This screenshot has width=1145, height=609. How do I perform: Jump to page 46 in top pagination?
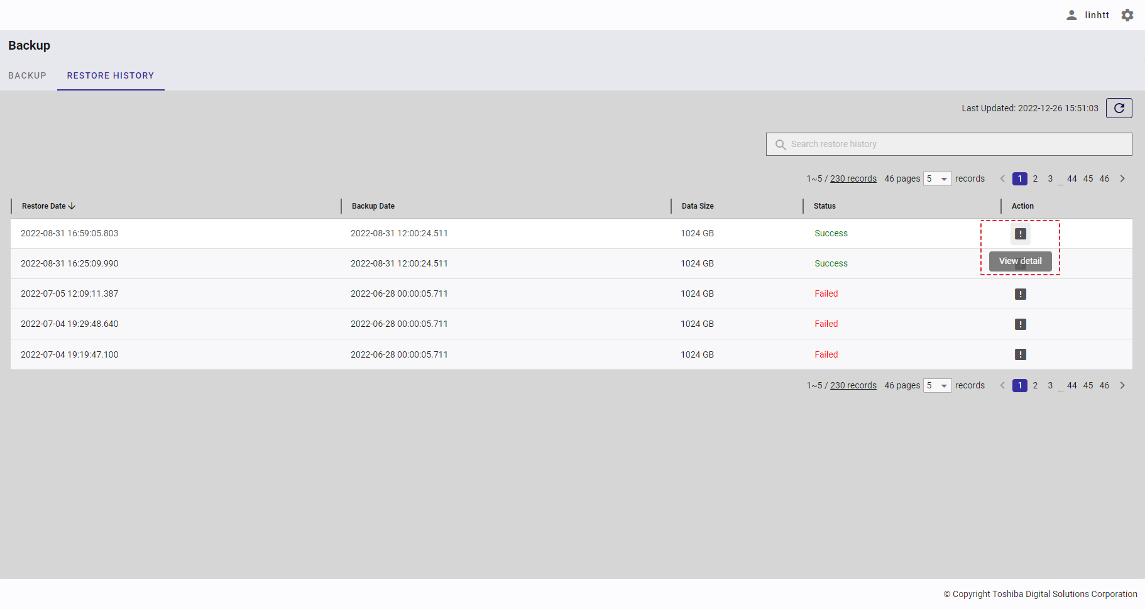point(1104,179)
